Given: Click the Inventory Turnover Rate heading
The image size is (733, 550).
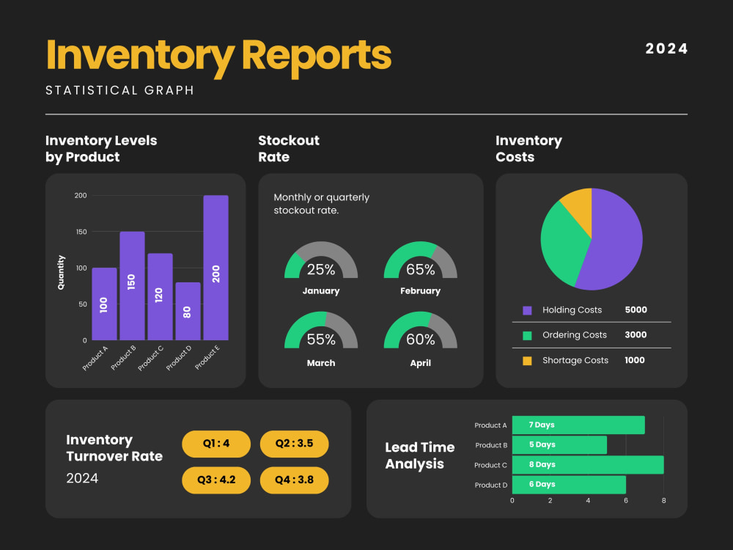Looking at the screenshot, I should (114, 448).
